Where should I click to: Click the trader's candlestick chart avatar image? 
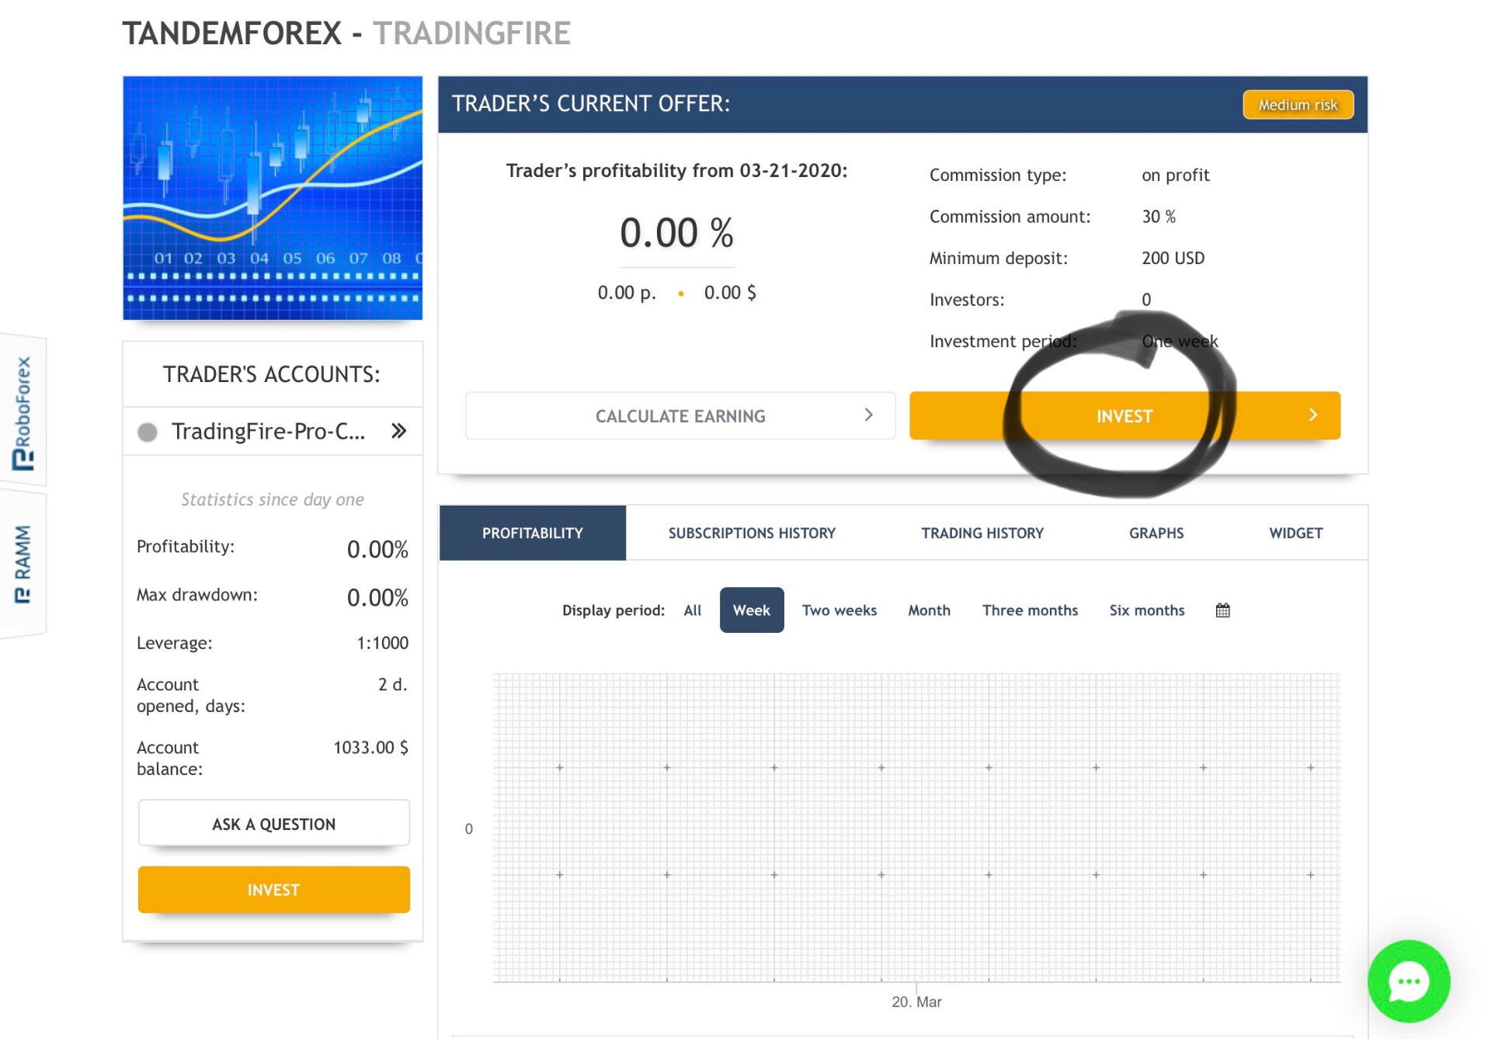[x=273, y=198]
